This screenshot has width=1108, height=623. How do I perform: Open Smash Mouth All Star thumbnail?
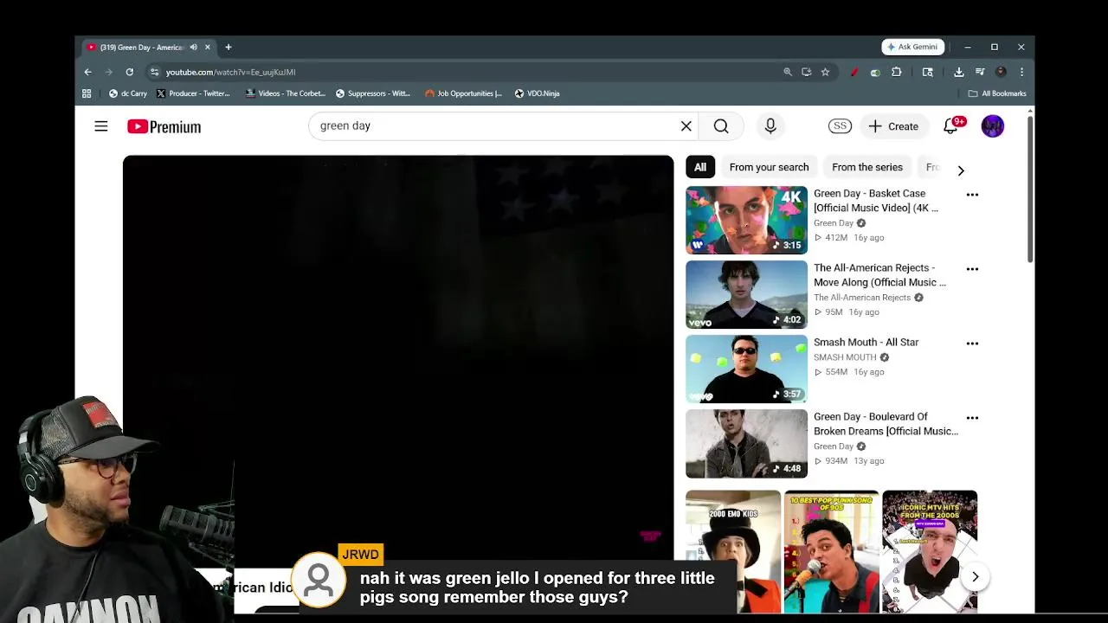746,369
